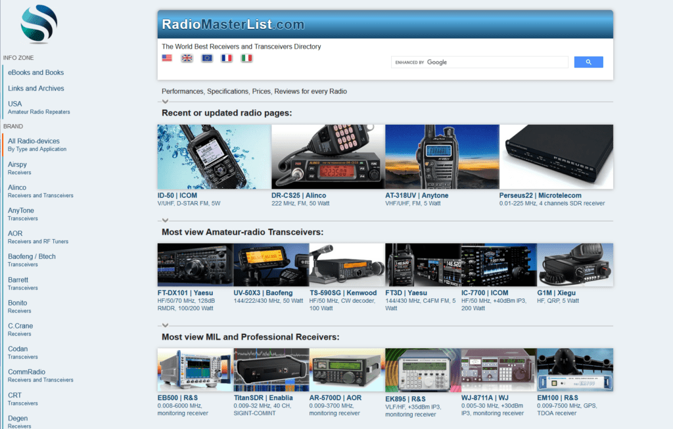Open the Alinco DR-CS25 radio photo
Screen dimensions: 673x429
329,157
